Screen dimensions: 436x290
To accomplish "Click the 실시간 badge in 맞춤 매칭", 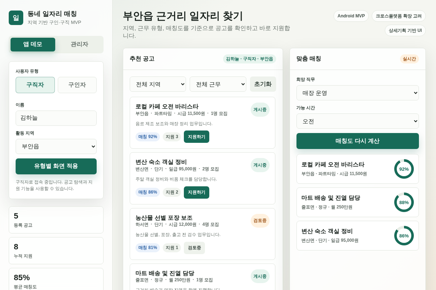I will (409, 59).
